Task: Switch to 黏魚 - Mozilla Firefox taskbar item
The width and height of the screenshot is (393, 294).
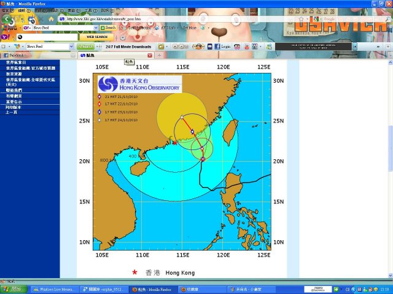Action: [154, 290]
